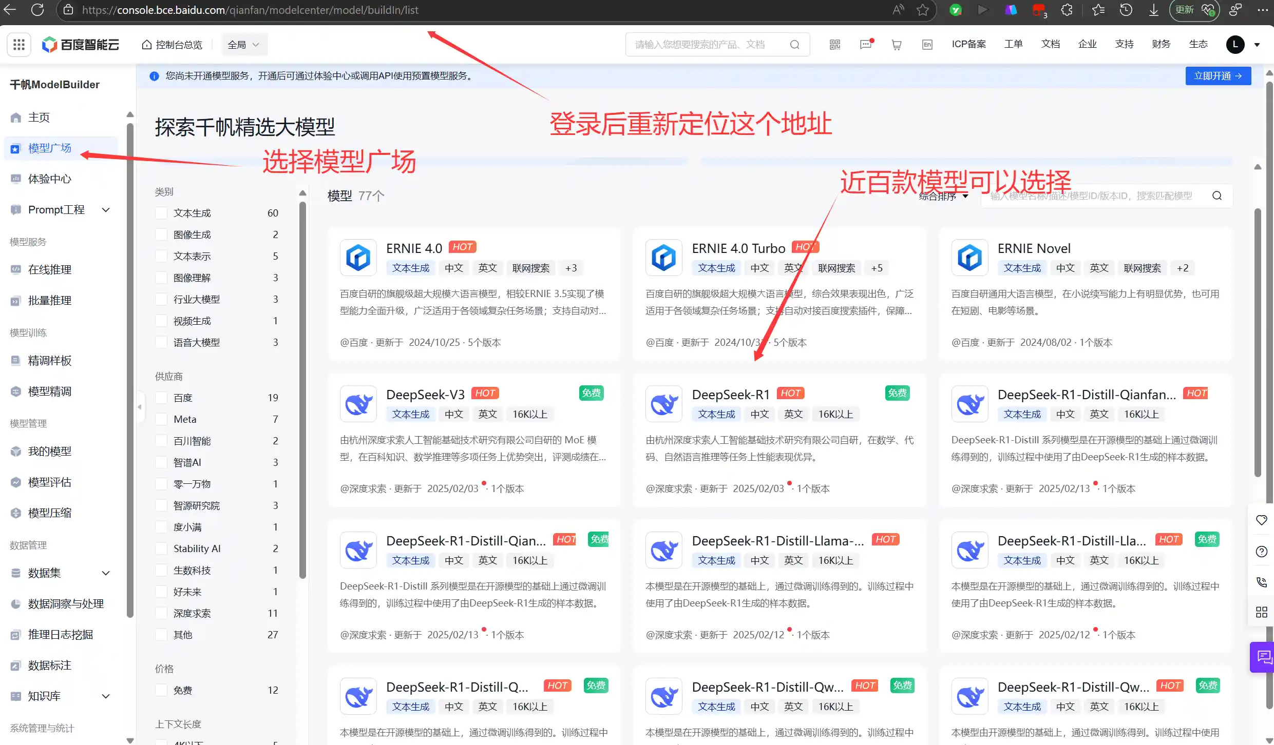Click the 立即开通 button

click(1218, 76)
